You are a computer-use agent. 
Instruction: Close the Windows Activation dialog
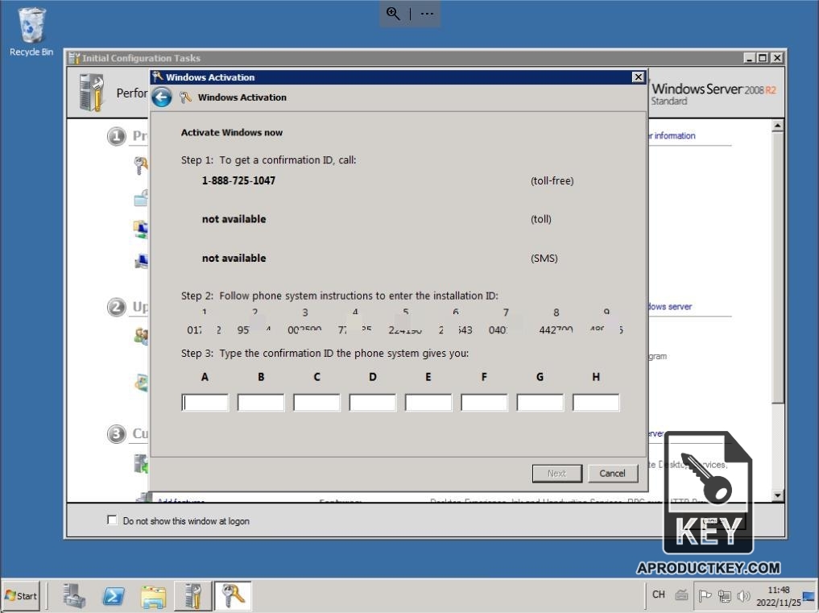pyautogui.click(x=638, y=77)
